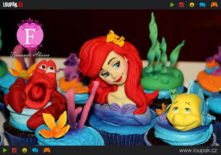
Task: Click the green play icon in bottom bar
Action: click(5, 150)
